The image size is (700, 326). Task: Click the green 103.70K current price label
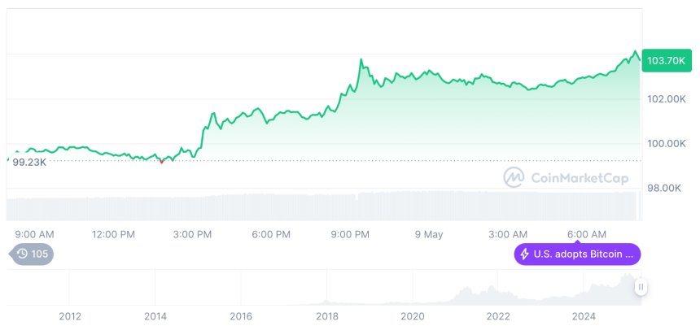coord(665,61)
